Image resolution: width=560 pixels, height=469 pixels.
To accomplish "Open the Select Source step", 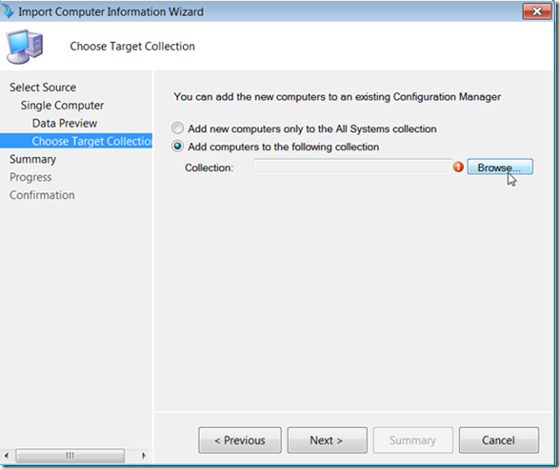I will click(43, 88).
